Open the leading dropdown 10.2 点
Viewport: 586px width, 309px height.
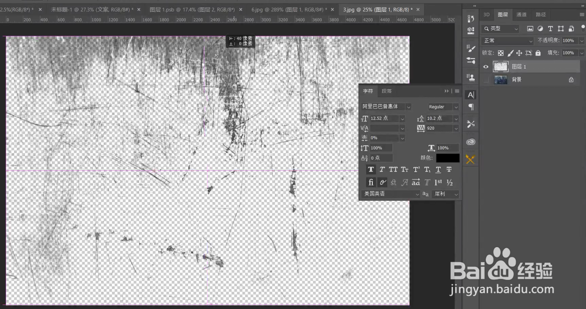(x=456, y=119)
